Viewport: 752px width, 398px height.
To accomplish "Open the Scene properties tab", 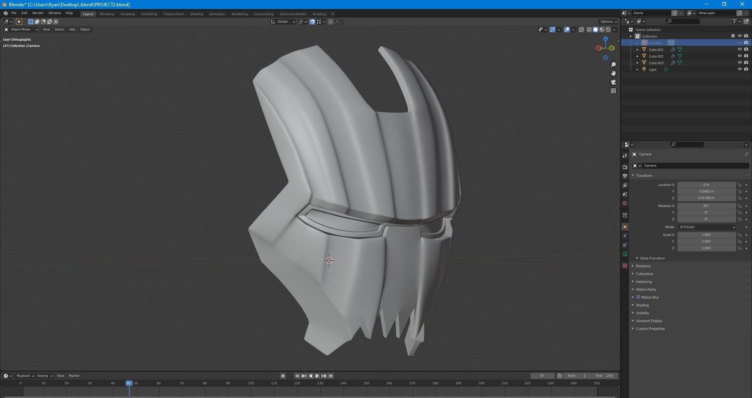I will point(625,194).
